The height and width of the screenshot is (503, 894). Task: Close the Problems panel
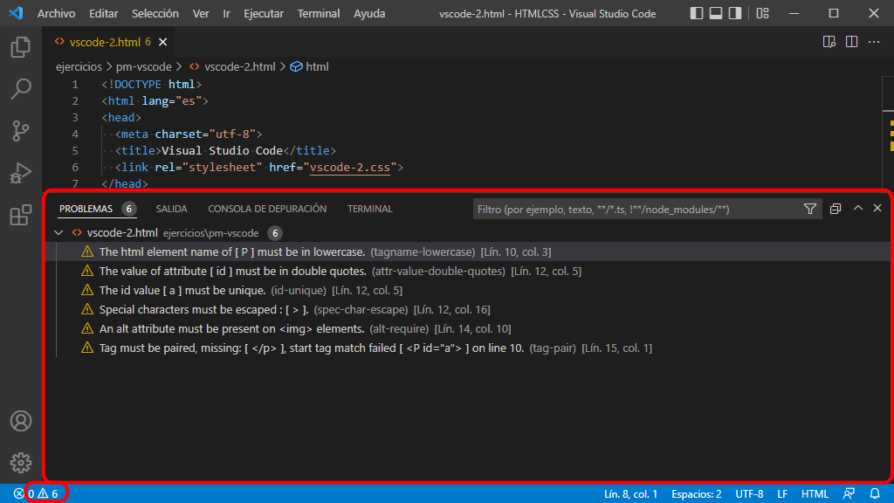tap(877, 208)
